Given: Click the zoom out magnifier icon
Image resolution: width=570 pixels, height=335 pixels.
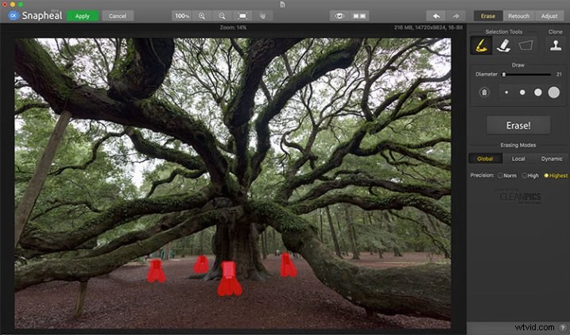Looking at the screenshot, I should (x=222, y=16).
